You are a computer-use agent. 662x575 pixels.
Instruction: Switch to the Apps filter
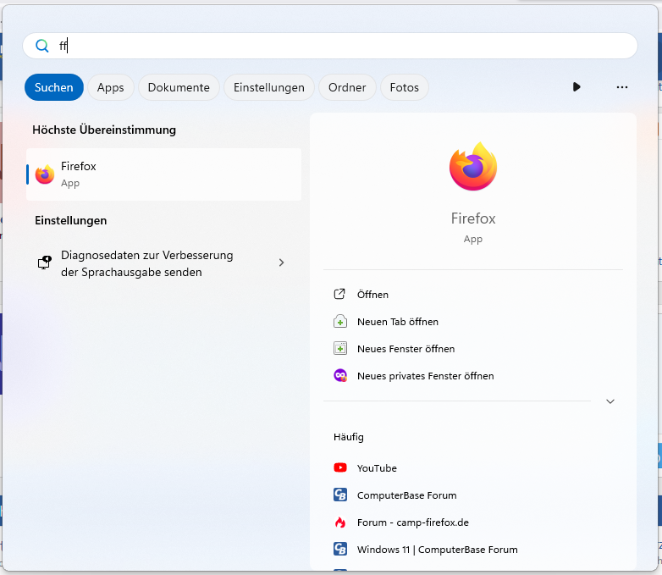click(x=111, y=87)
